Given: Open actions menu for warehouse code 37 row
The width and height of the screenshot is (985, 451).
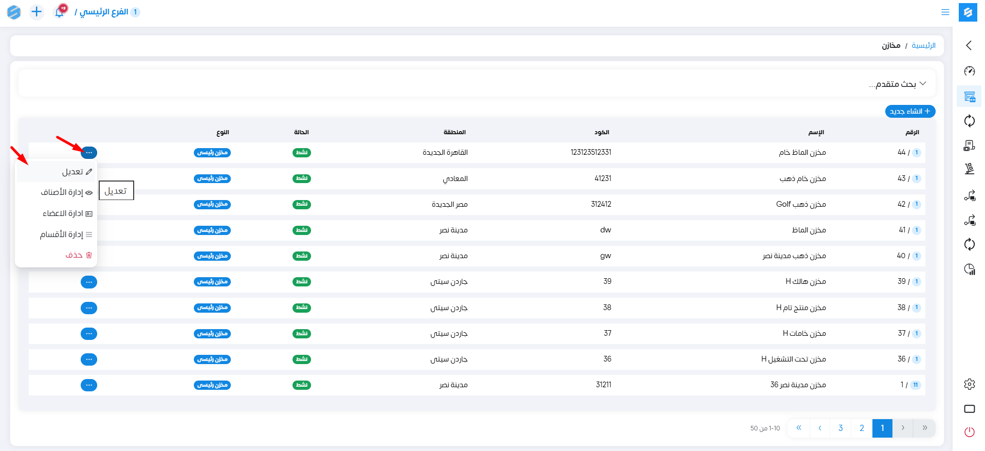Looking at the screenshot, I should click(89, 334).
